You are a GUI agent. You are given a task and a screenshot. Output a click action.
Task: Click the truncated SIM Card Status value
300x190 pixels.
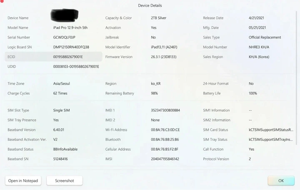[271, 130]
